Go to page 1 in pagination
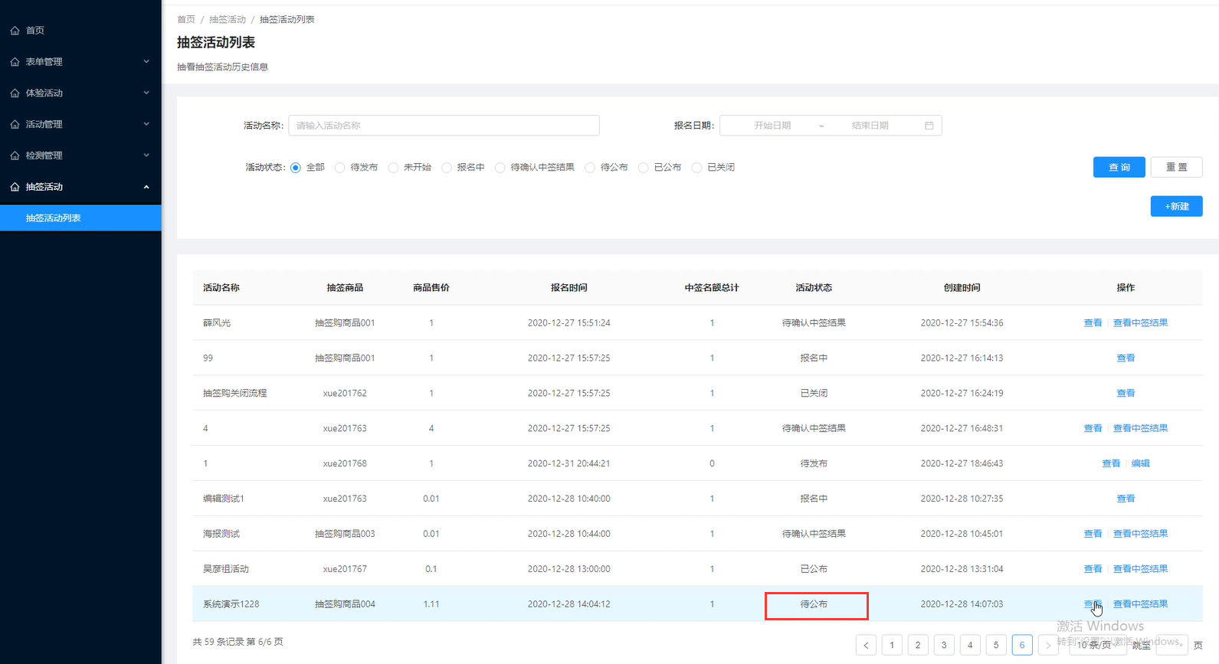This screenshot has width=1219, height=664. click(x=892, y=645)
